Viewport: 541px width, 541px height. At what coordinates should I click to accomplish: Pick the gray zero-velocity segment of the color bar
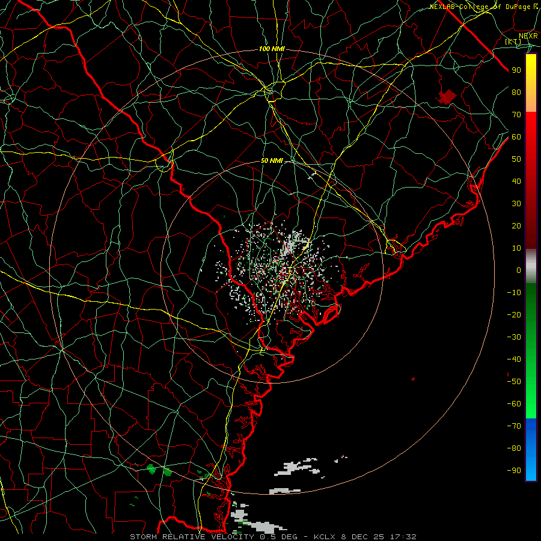pos(531,266)
